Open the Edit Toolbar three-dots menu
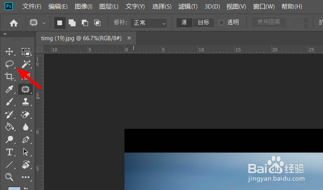The height and width of the screenshot is (190, 323). (26, 177)
